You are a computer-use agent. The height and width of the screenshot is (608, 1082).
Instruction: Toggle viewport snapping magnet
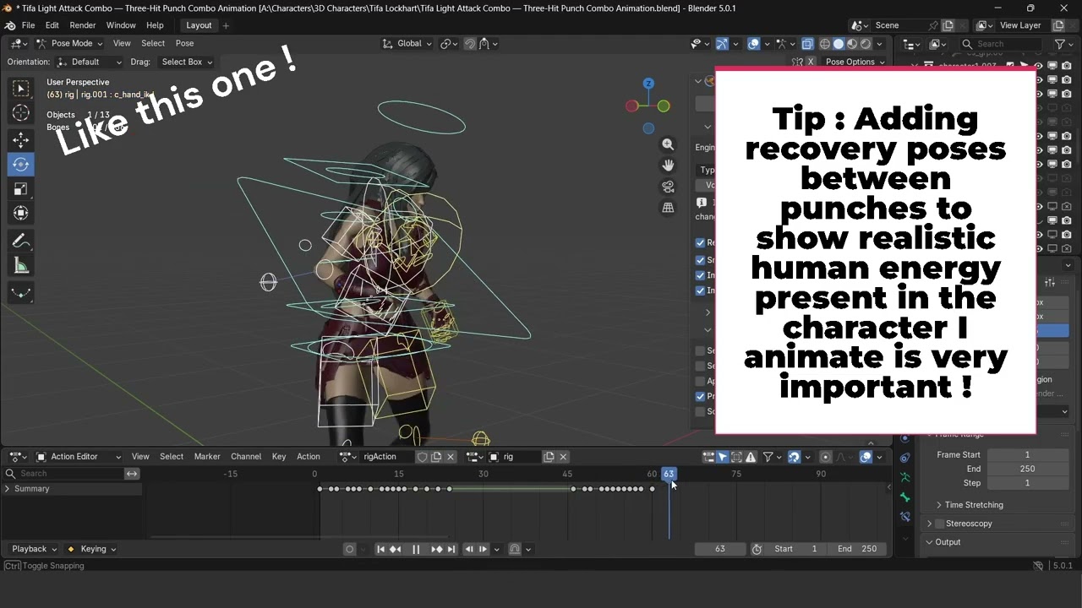click(470, 44)
